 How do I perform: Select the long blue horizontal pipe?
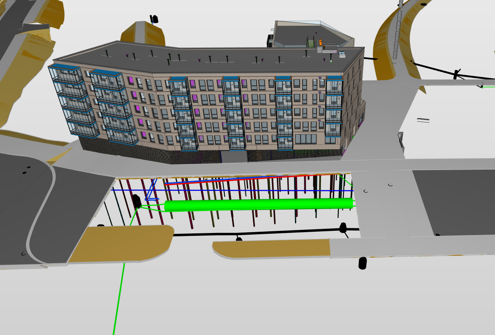pyautogui.click(x=233, y=190)
